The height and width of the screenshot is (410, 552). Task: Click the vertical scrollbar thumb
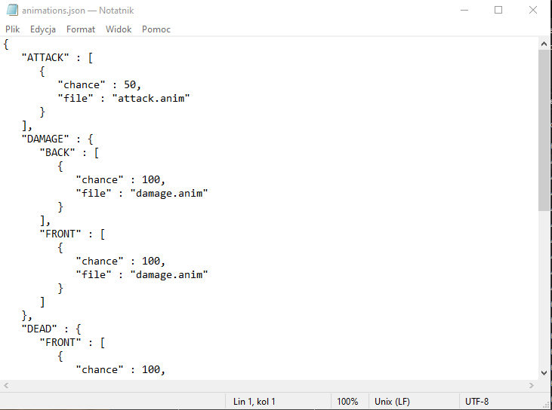pyautogui.click(x=544, y=128)
